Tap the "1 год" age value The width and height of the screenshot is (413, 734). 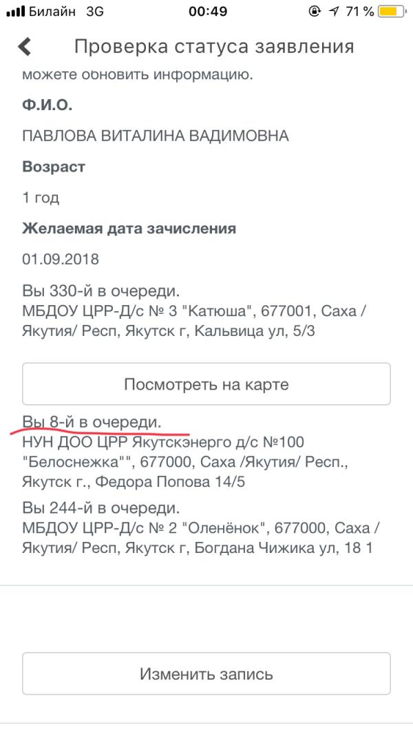point(41,198)
